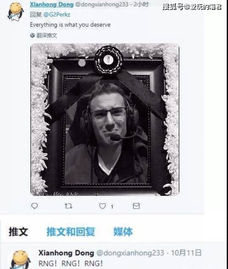Open Xianhong Dong name link at top
The image size is (228, 269).
click(x=52, y=5)
